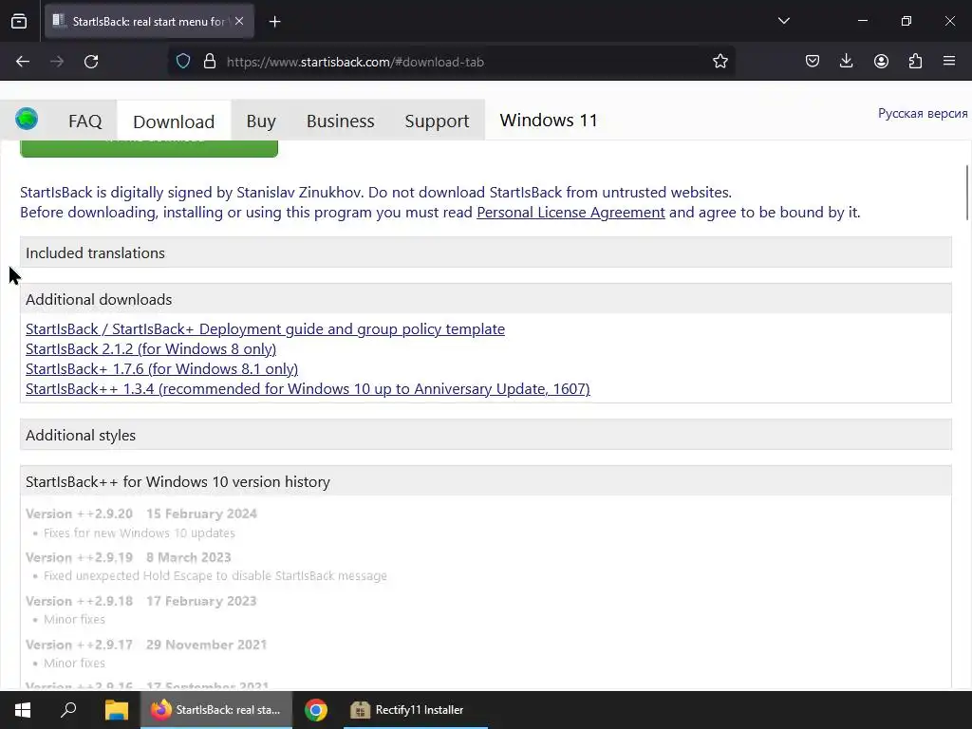The image size is (972, 729).
Task: Click version ++2.9.18 17 February 2023
Action: coord(140,601)
